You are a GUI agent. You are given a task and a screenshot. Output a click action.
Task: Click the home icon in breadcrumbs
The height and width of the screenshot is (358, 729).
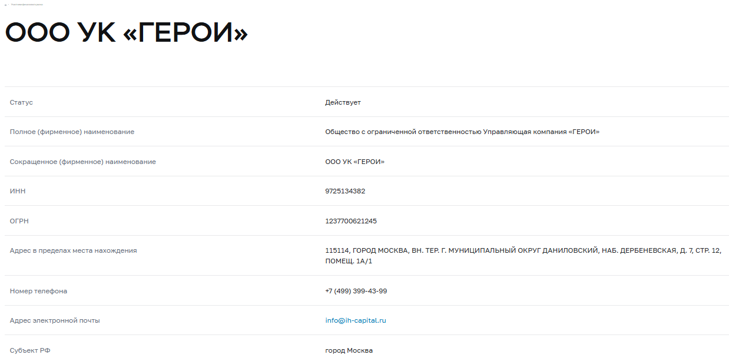(5, 5)
